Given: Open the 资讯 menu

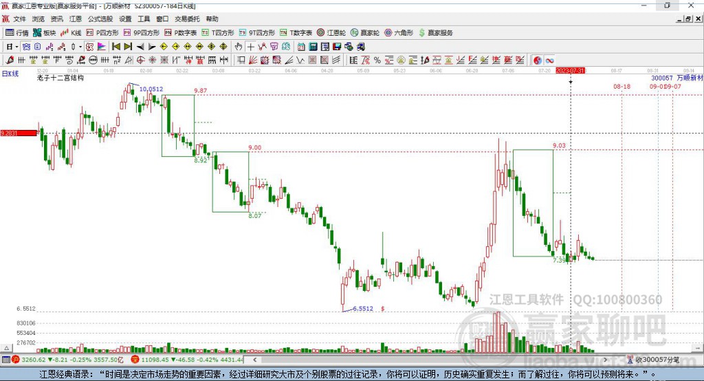Looking at the screenshot, I should pos(56,19).
